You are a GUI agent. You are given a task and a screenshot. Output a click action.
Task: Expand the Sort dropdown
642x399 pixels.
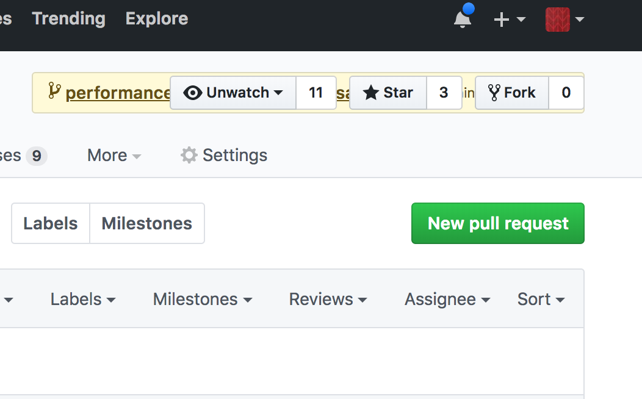[x=541, y=299]
